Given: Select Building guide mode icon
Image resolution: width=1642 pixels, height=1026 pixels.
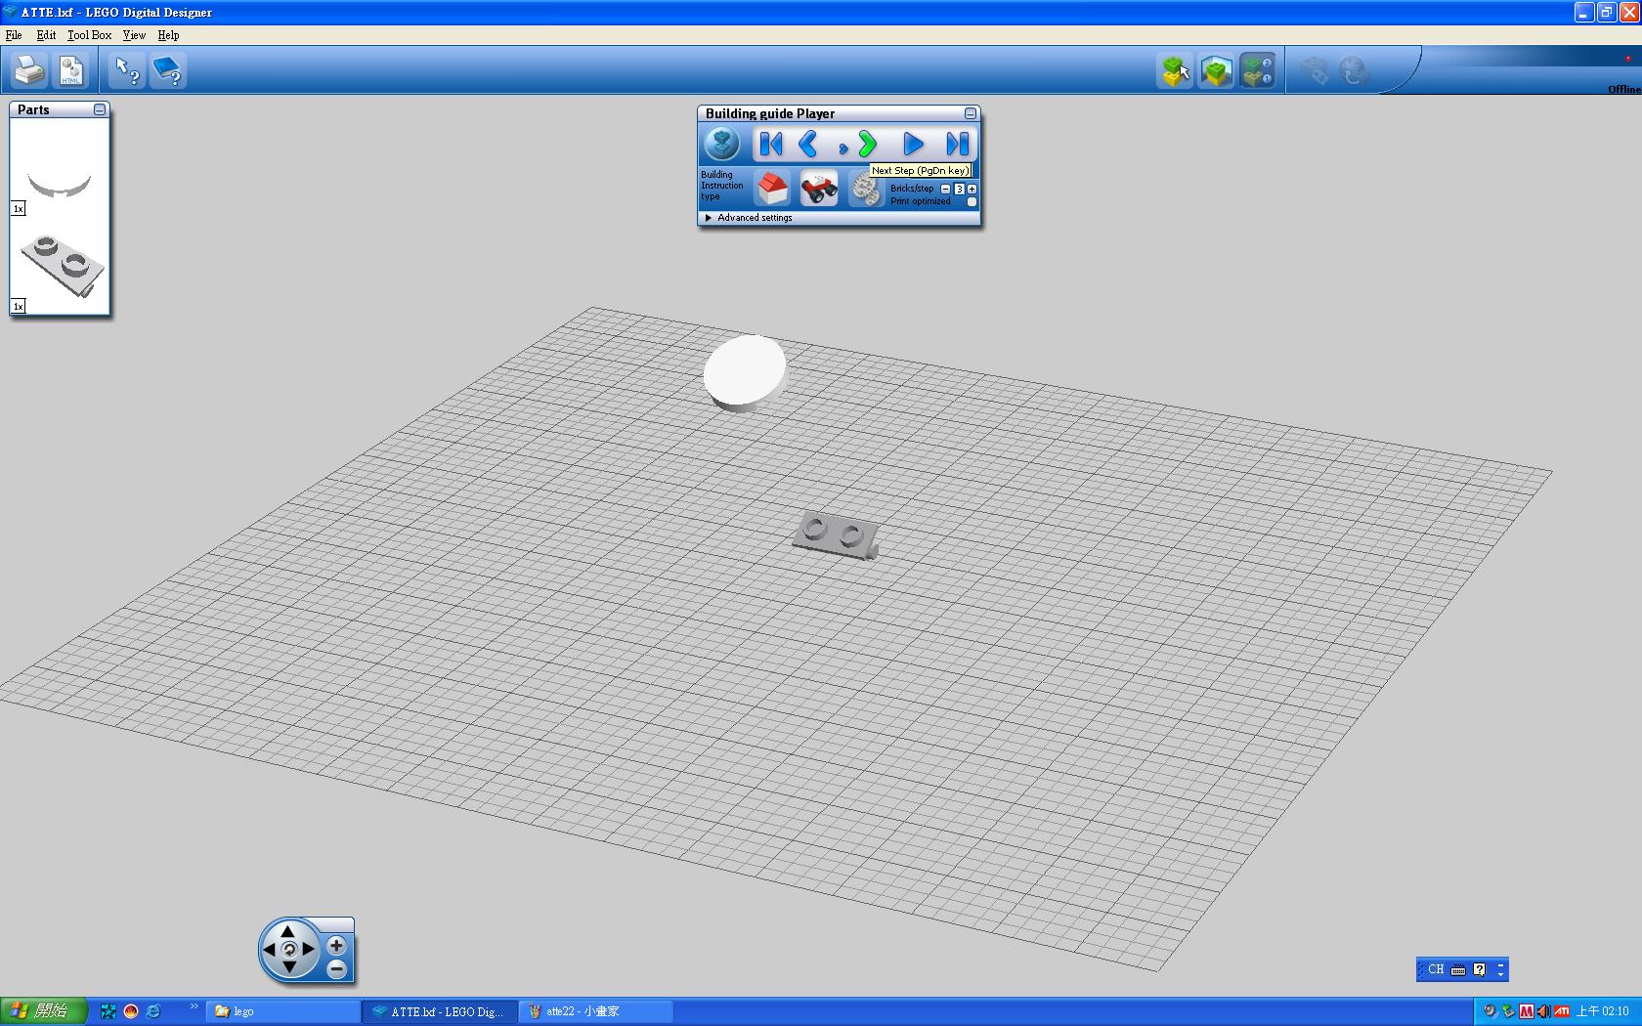Looking at the screenshot, I should (x=1257, y=70).
